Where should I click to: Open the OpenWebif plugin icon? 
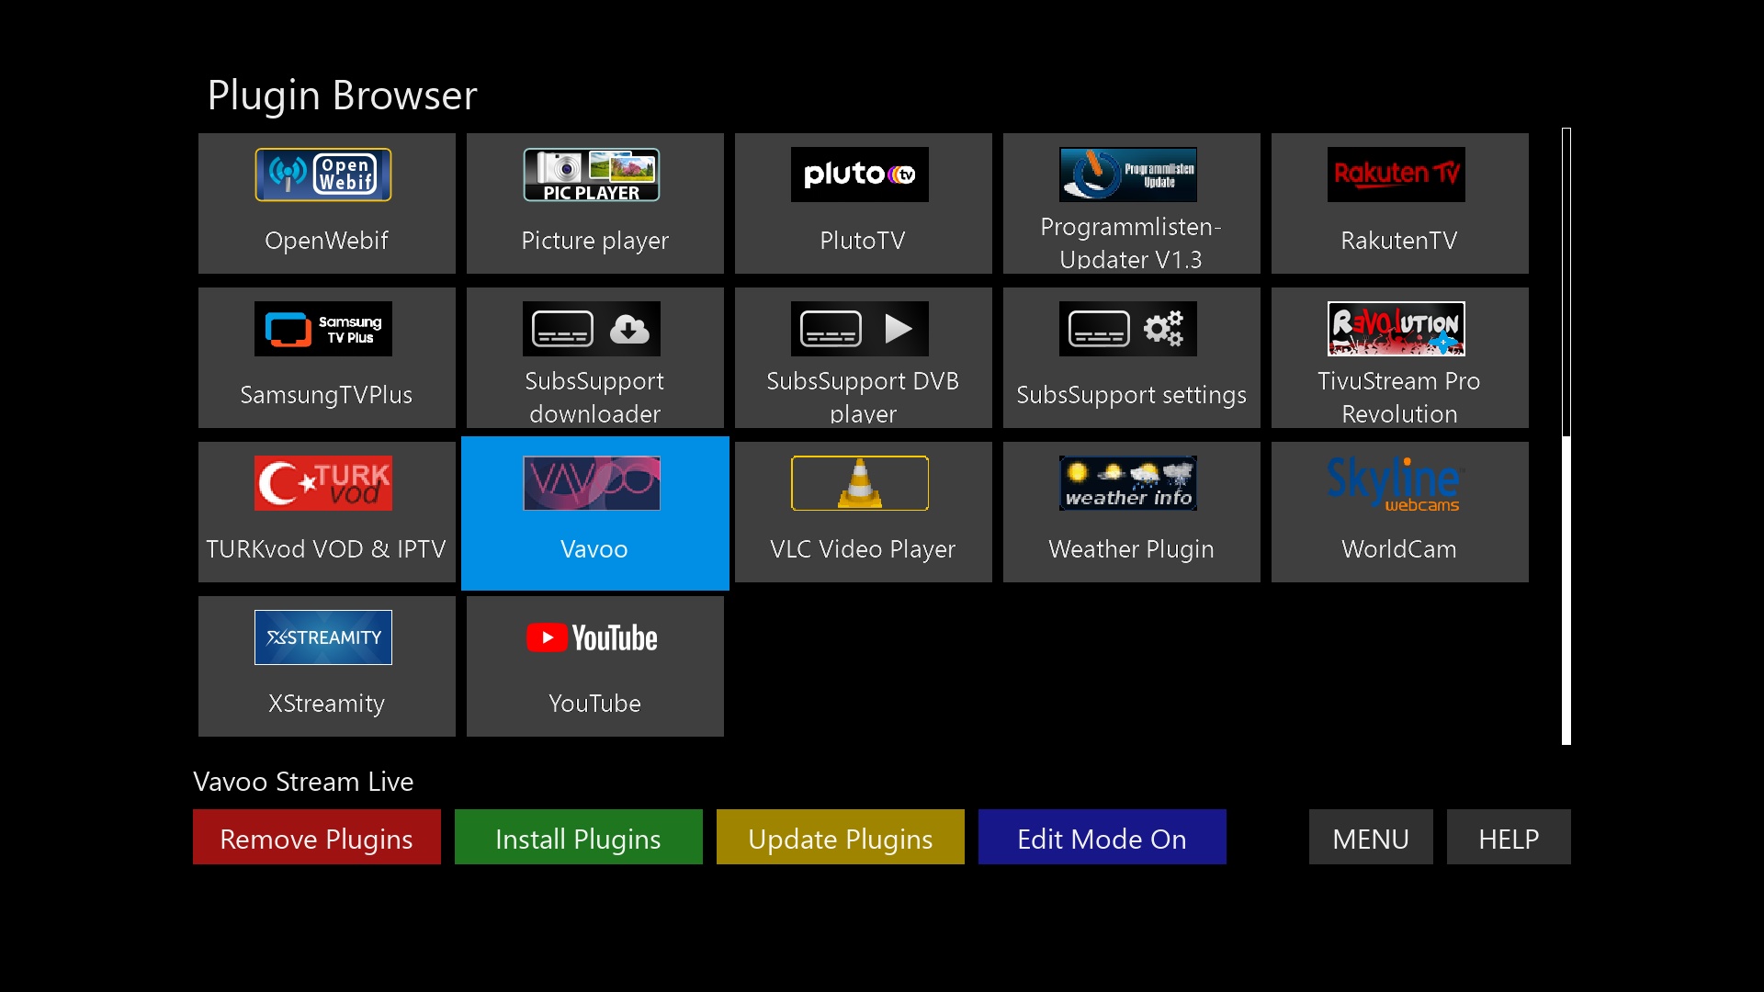click(x=323, y=175)
